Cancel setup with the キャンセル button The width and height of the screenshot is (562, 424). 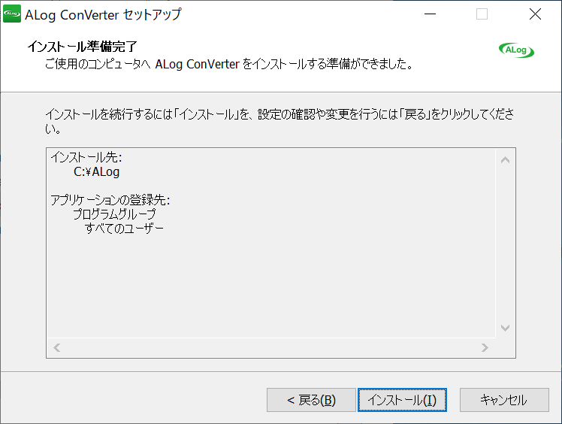click(x=504, y=400)
